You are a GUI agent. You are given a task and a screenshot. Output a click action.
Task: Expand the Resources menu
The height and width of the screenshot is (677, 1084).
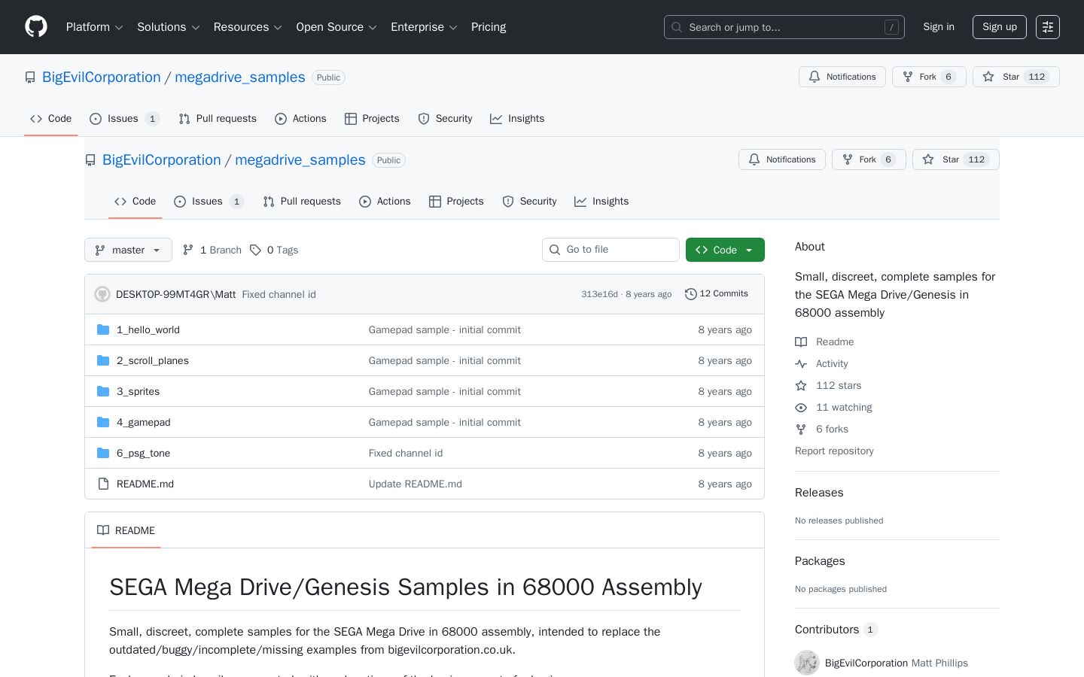pos(248,27)
